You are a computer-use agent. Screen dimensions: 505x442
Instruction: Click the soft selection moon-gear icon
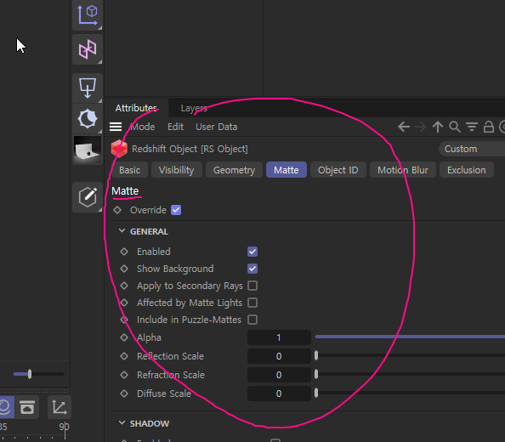pyautogui.click(x=88, y=119)
